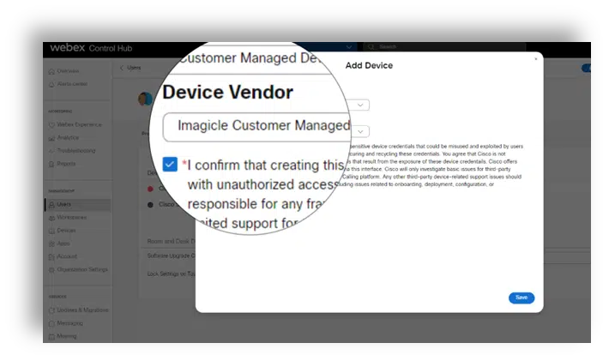The height and width of the screenshot is (361, 609).
Task: Click the Troubleshooting sidebar icon
Action: coord(51,150)
